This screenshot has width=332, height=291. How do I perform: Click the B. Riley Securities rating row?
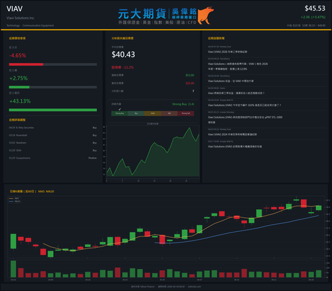point(52,128)
